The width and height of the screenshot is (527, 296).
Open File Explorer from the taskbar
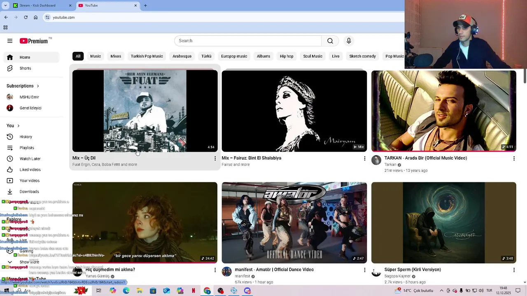(140, 291)
